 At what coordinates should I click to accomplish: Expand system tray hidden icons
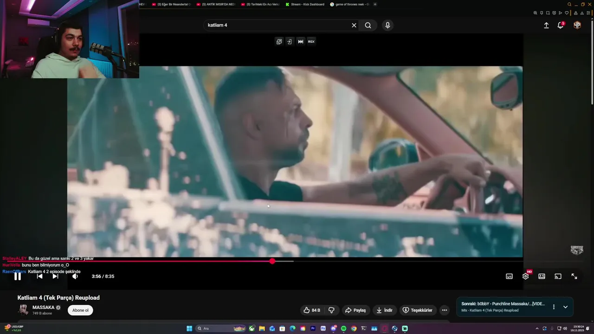click(x=537, y=328)
